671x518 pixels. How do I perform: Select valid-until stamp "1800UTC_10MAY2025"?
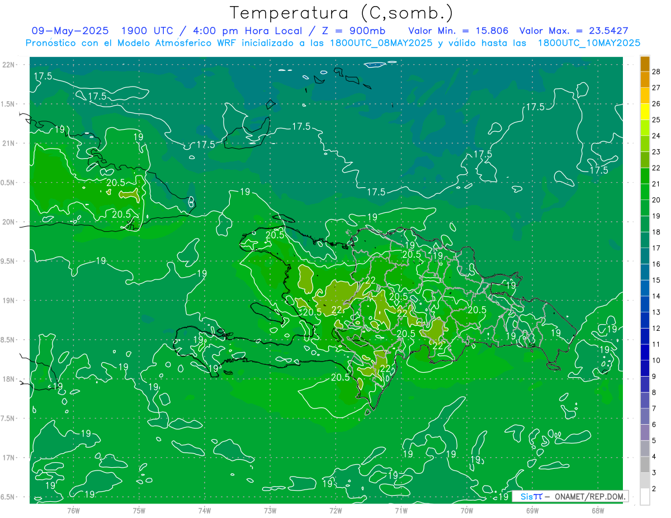[x=589, y=43]
